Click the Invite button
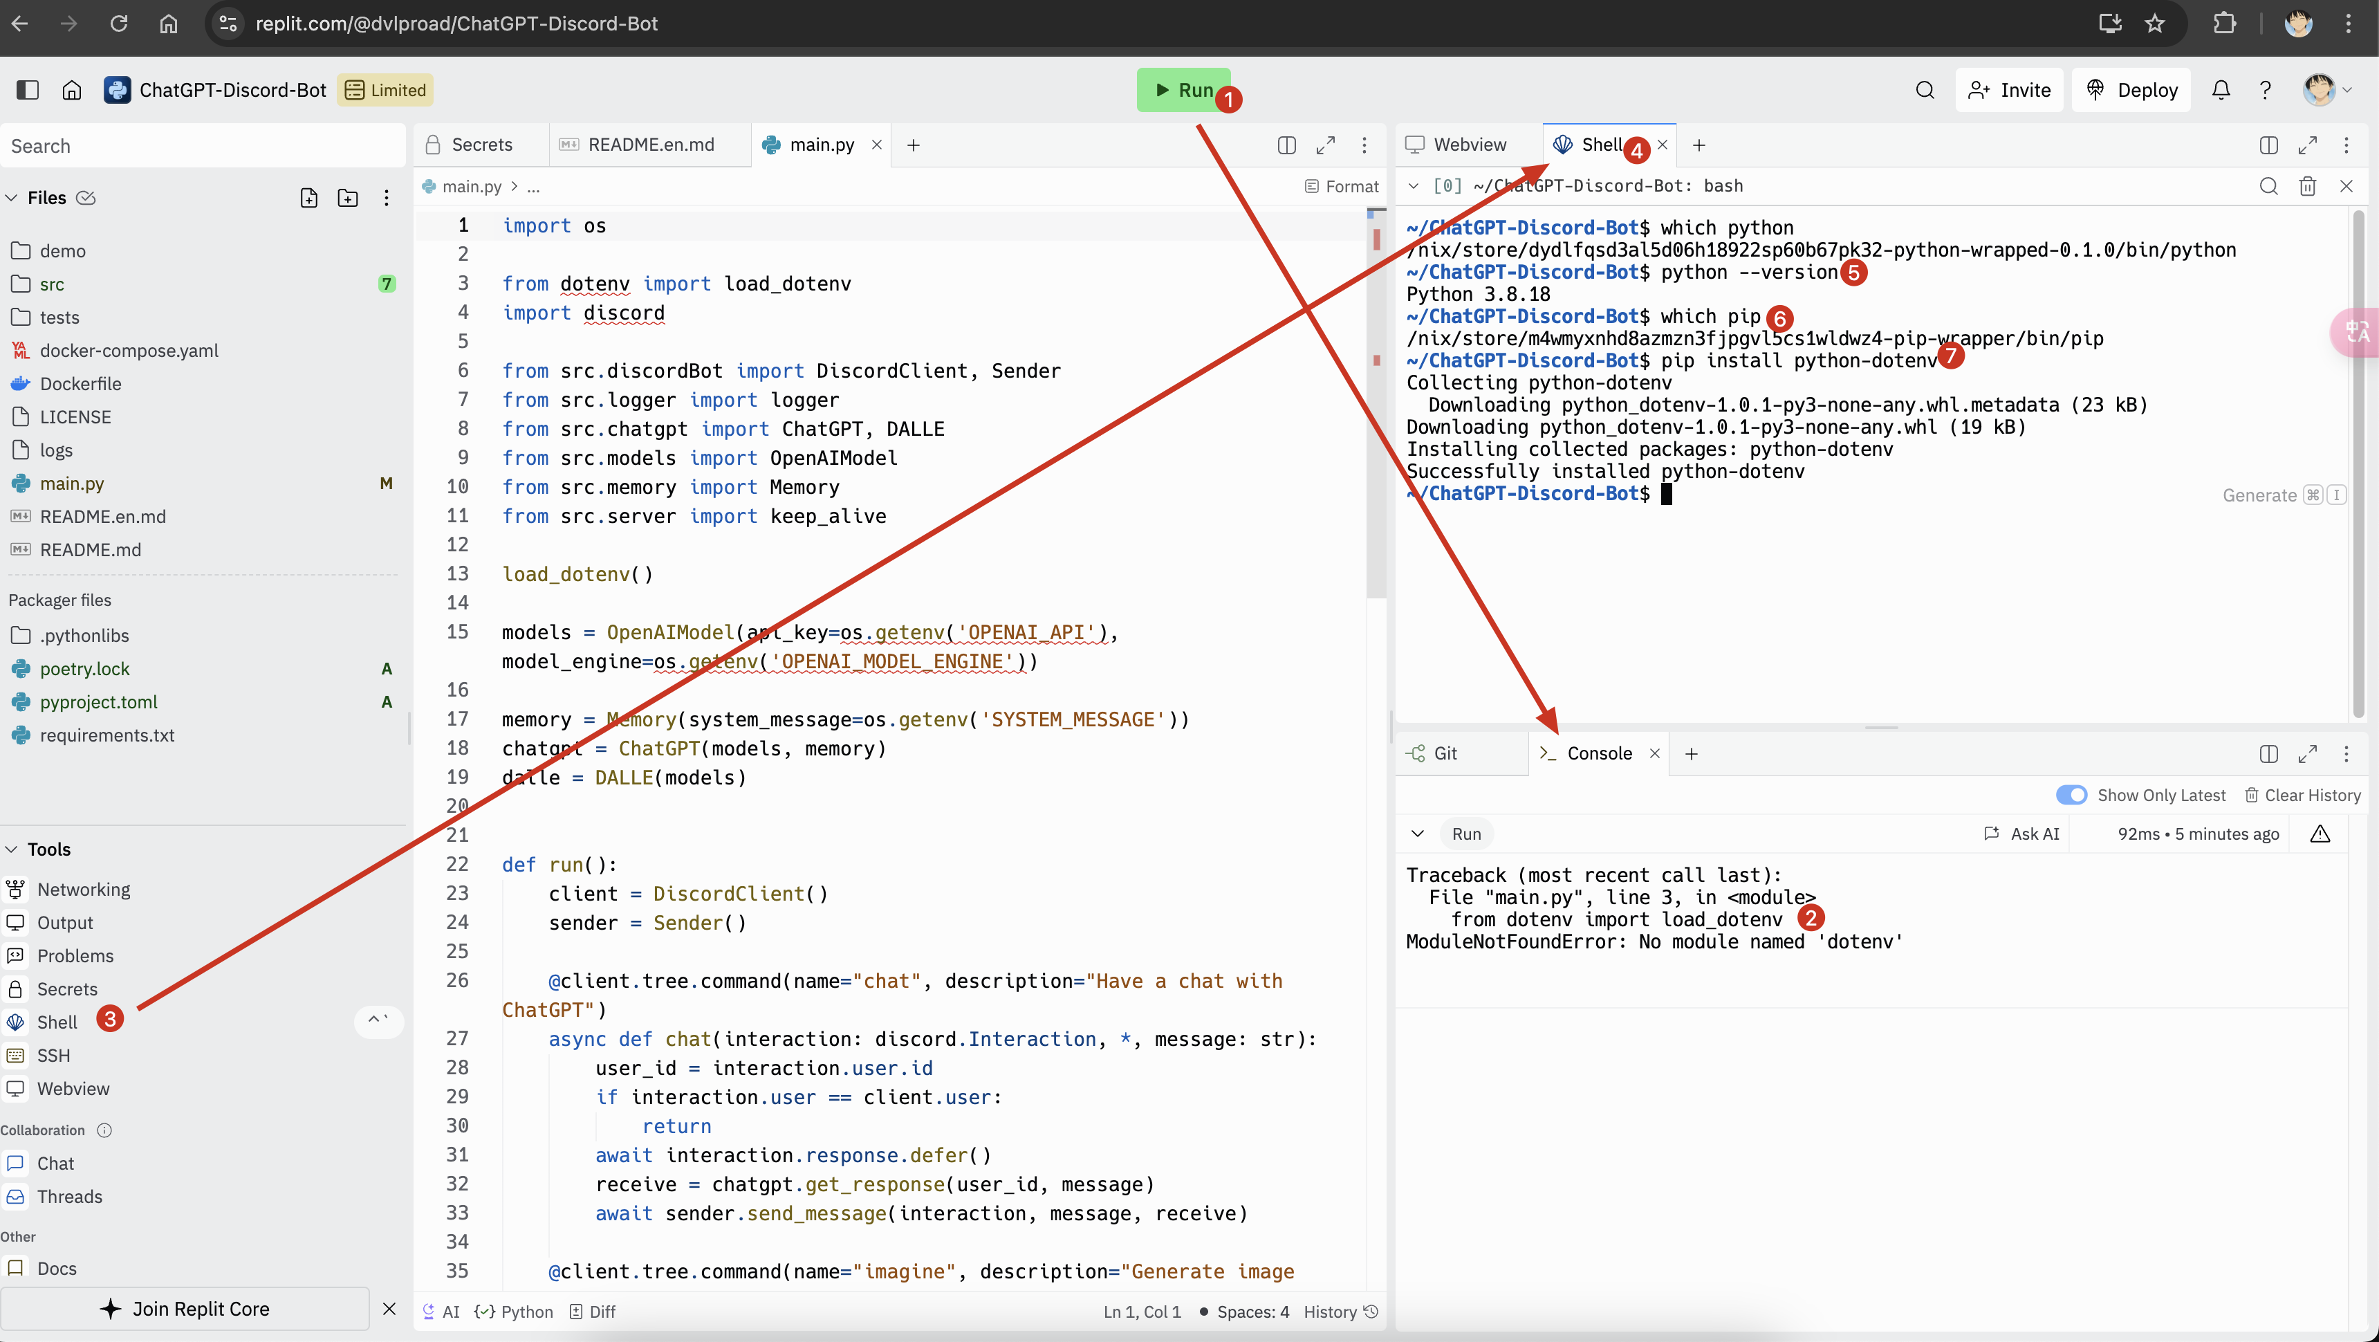 (x=2009, y=90)
